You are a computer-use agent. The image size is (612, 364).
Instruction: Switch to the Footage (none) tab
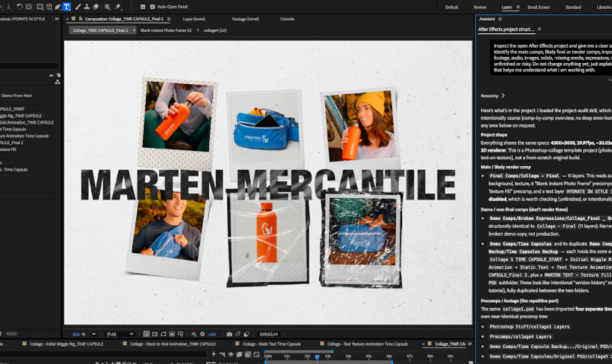(245, 19)
